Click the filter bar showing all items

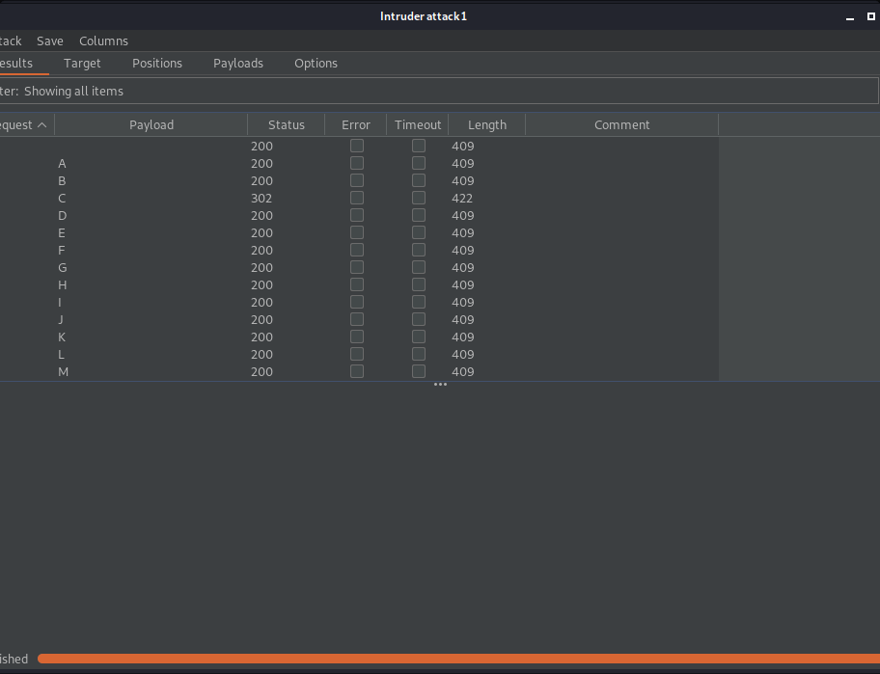coord(439,91)
